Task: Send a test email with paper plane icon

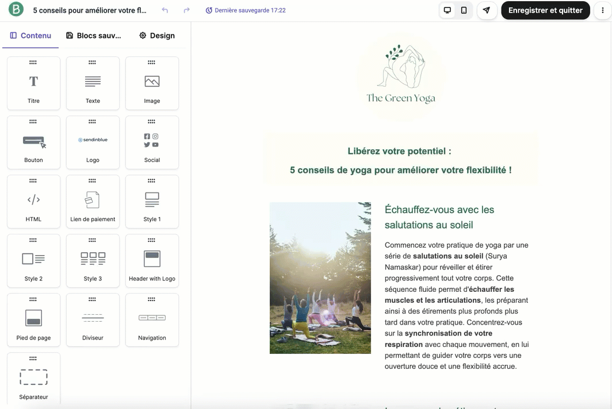Action: click(487, 10)
